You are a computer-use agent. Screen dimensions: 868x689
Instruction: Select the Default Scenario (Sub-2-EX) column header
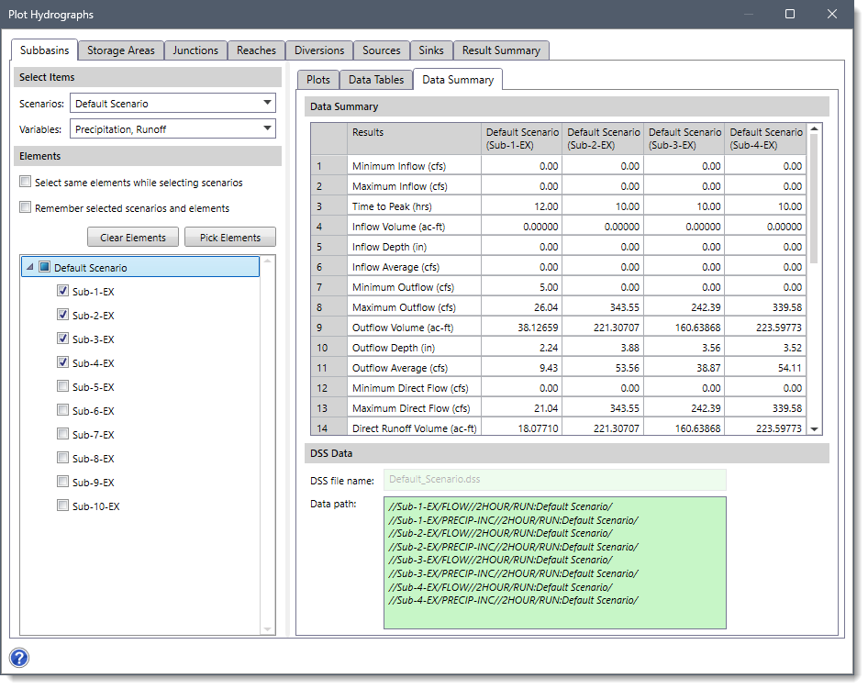click(x=603, y=139)
